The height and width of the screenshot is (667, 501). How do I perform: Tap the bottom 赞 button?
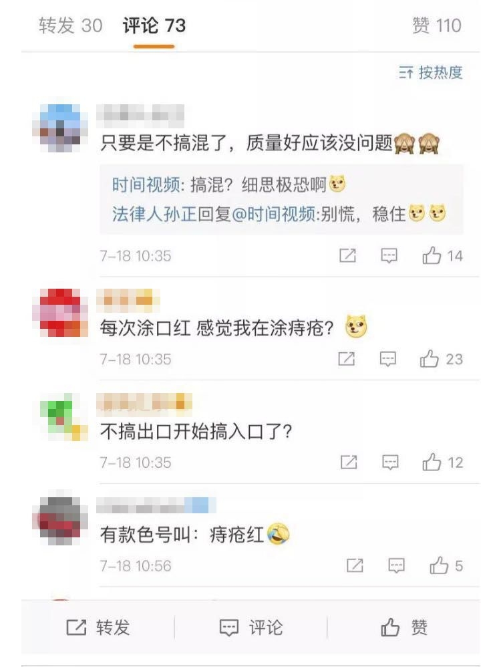click(403, 628)
